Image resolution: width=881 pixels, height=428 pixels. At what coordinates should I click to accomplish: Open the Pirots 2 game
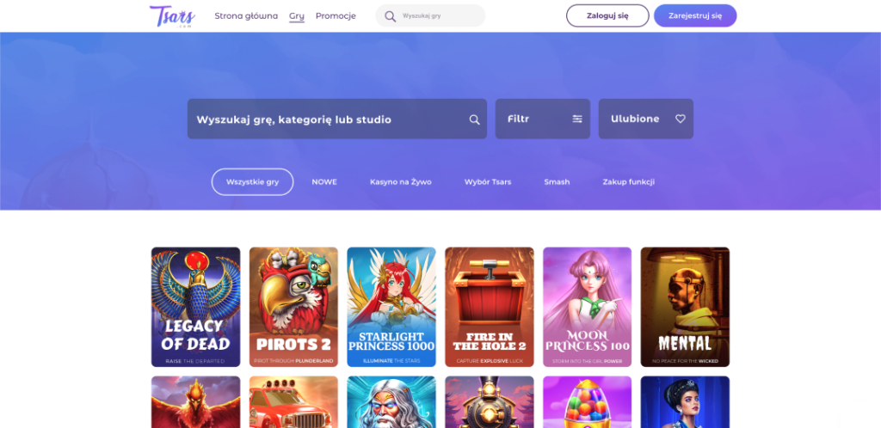click(x=293, y=307)
